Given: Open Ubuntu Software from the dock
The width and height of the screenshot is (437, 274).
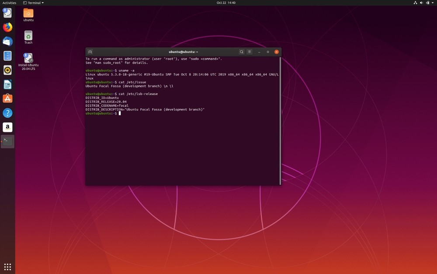Looking at the screenshot, I should click(x=7, y=99).
